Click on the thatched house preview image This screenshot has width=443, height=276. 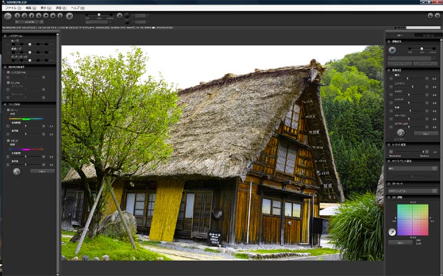pyautogui.click(x=223, y=153)
